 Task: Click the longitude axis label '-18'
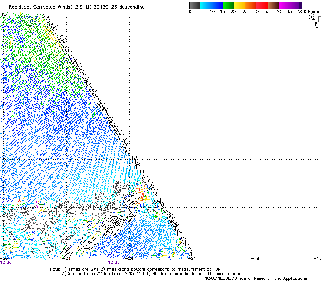click(255, 259)
